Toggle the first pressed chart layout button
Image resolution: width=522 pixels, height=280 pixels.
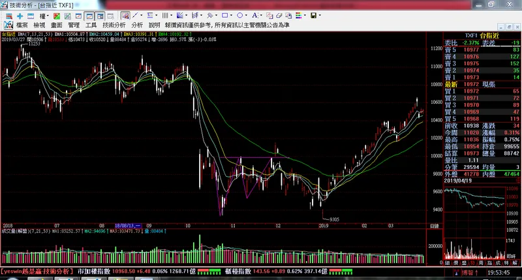tap(89, 16)
